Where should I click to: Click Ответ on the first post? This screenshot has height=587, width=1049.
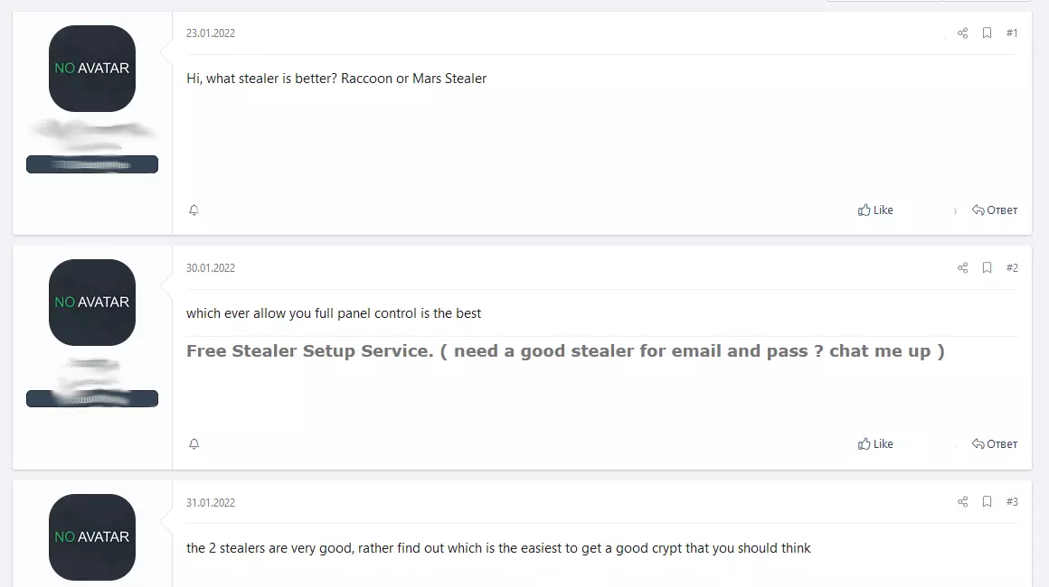click(x=995, y=210)
